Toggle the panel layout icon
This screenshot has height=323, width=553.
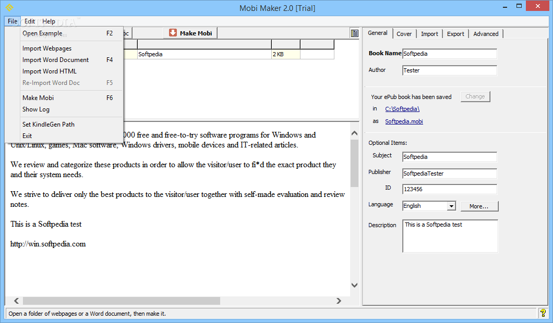point(354,33)
